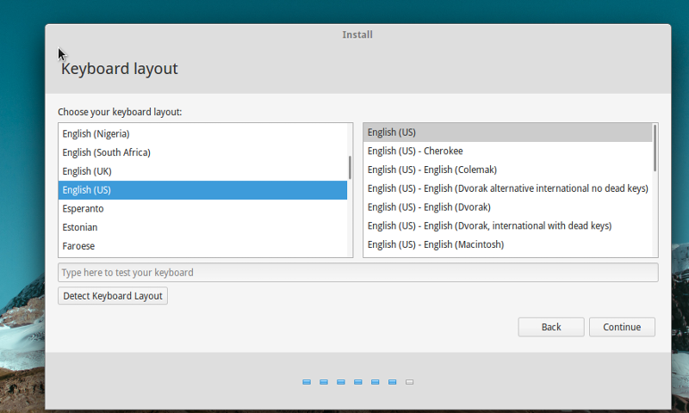
Task: Pick English (UK) from the layout list
Action: click(202, 171)
